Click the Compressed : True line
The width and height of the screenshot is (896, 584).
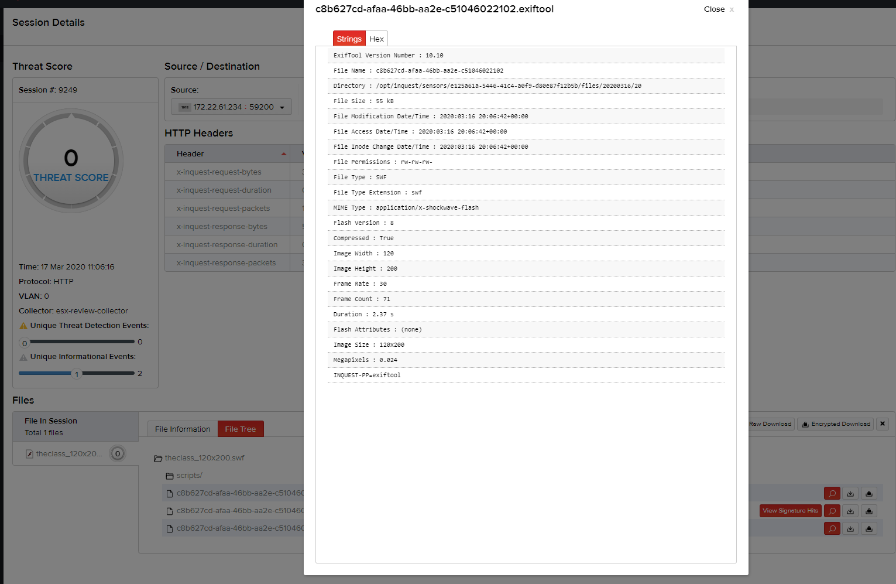point(526,238)
